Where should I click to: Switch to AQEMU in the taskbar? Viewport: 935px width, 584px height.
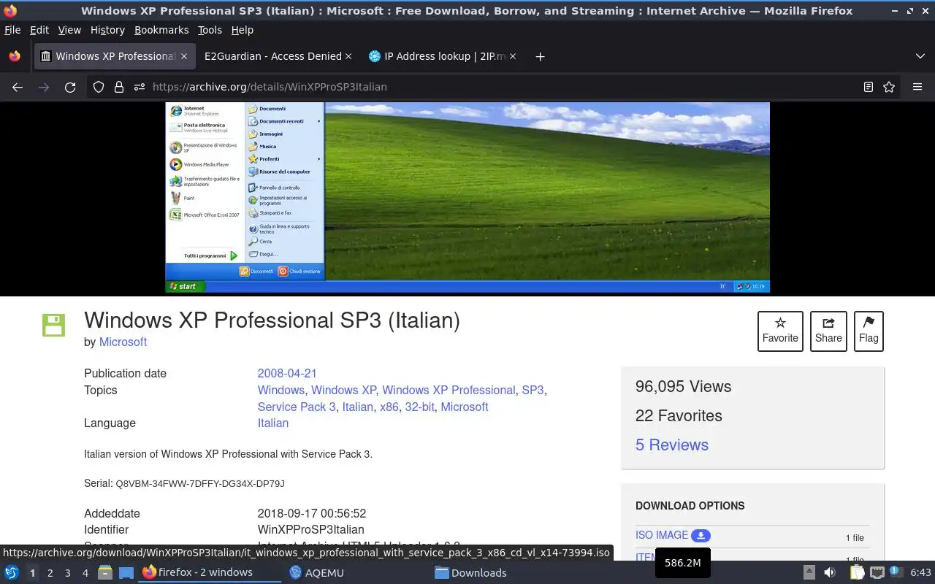pyautogui.click(x=316, y=572)
